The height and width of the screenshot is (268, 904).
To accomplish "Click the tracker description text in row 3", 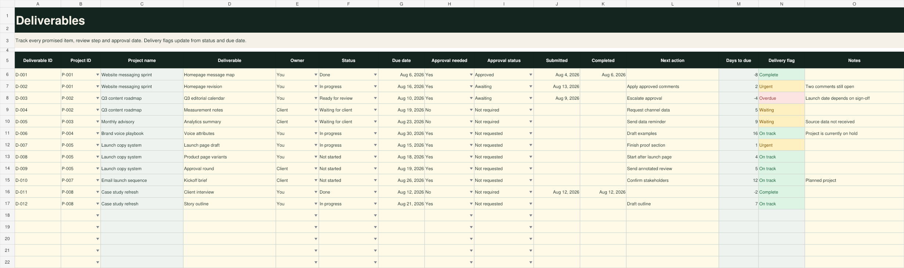I will click(131, 41).
